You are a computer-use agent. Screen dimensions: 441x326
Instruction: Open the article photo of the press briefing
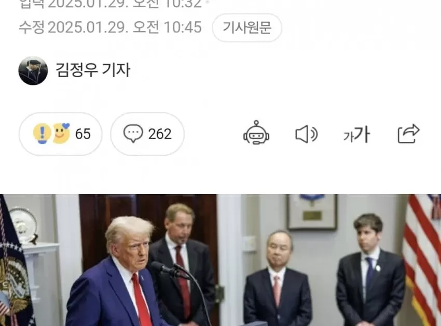point(220,260)
